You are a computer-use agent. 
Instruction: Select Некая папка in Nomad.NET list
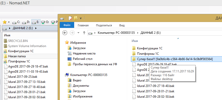click(x=30, y=56)
